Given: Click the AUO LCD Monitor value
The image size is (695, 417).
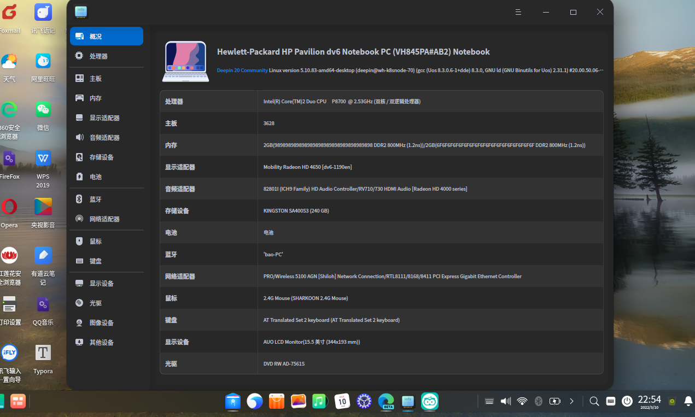Looking at the screenshot, I should pos(312,342).
